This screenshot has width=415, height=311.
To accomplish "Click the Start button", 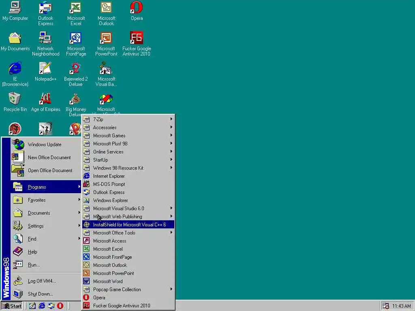I will [12, 306].
